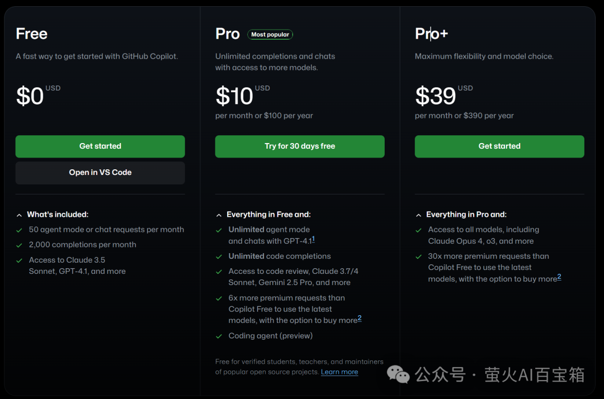Viewport: 604px width, 399px height.
Task: Collapse the "Everything in Pro and" list
Action: tap(419, 215)
